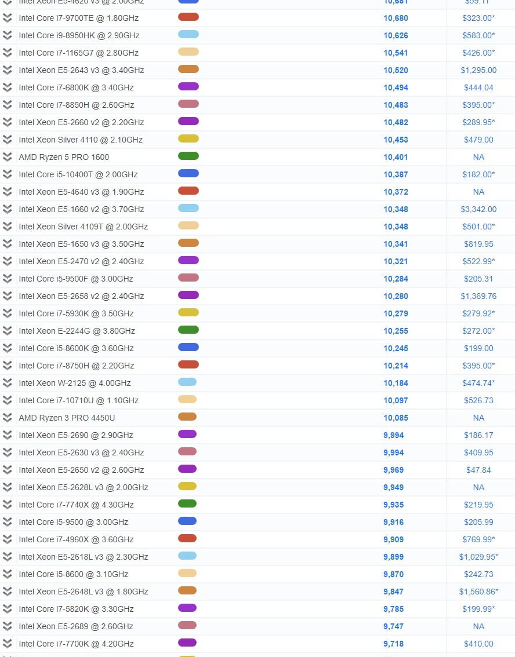Screen dimensions: 515x657
Task: Open Intel Xeon E5-2650 v2 link
Action: (81, 470)
